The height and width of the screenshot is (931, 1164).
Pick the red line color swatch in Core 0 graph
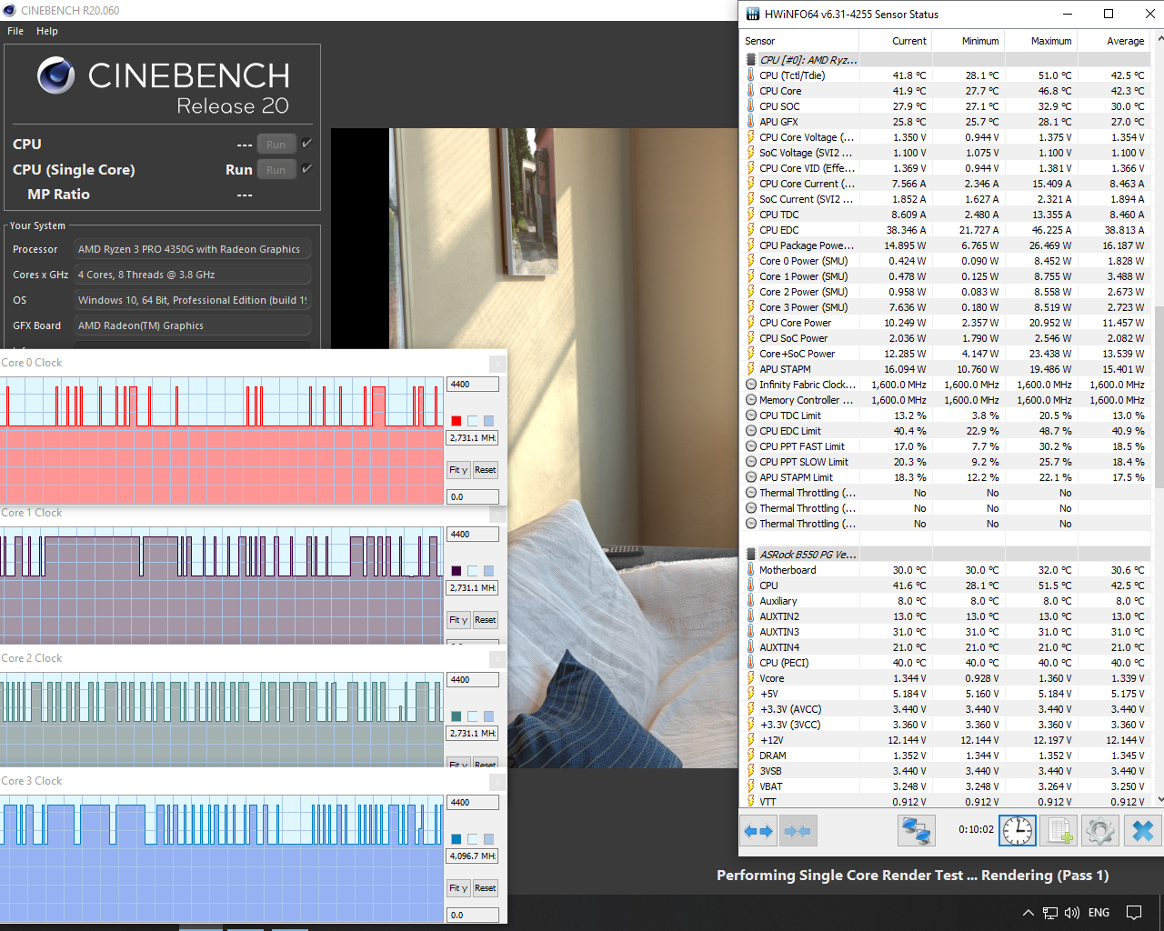(x=457, y=421)
